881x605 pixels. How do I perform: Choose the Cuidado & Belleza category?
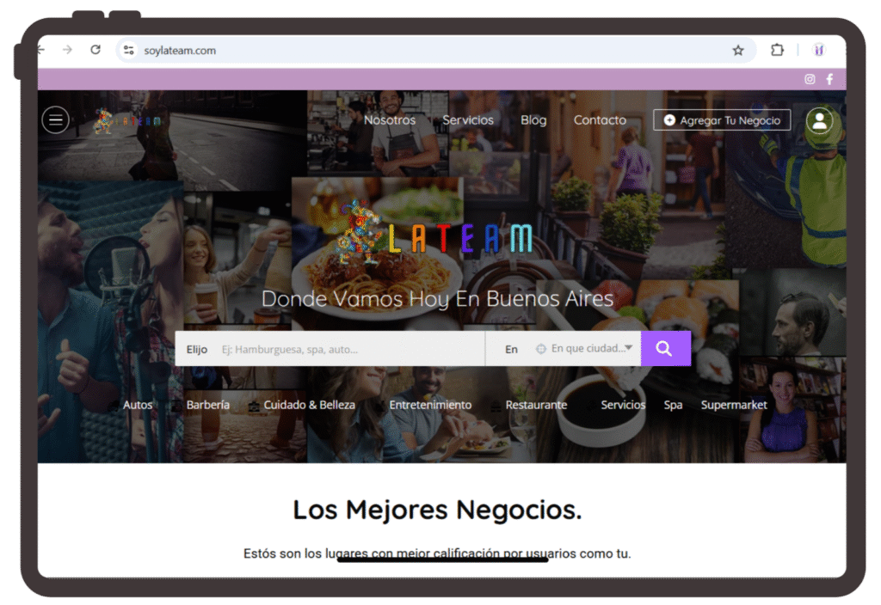point(309,405)
